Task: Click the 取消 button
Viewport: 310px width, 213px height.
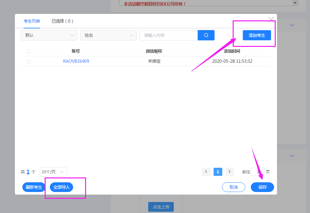Action: 234,187
